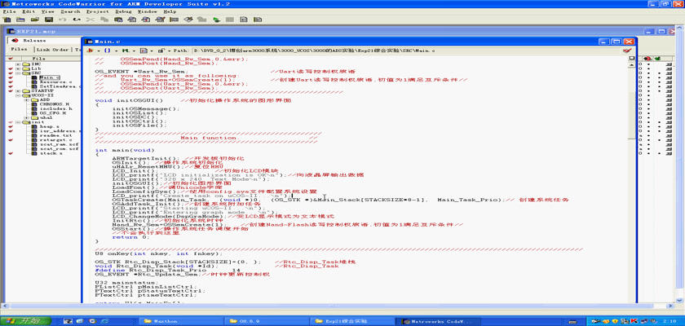The image size is (685, 326).
Task: Select Main.c in the project tree
Action: pyautogui.click(x=50, y=77)
